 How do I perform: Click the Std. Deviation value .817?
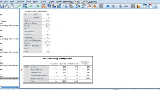coord(48,32)
